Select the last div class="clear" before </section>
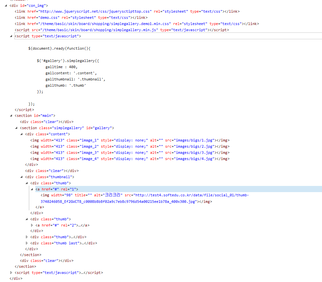 pos(47,261)
